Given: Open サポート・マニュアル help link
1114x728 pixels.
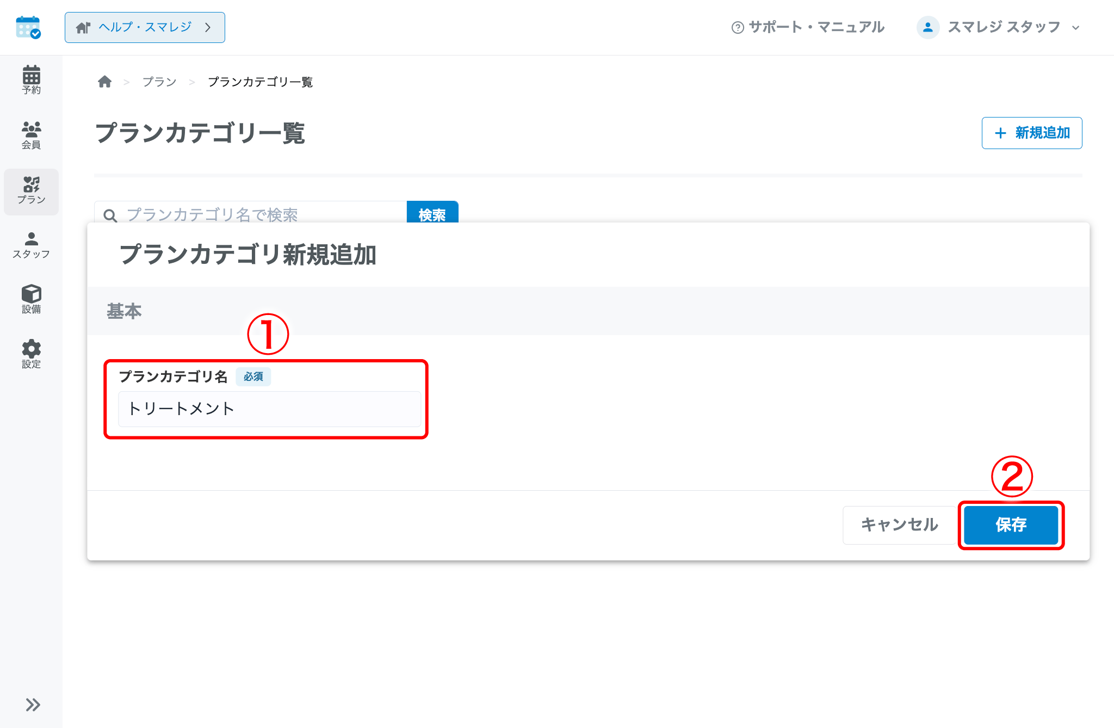Looking at the screenshot, I should click(x=808, y=27).
